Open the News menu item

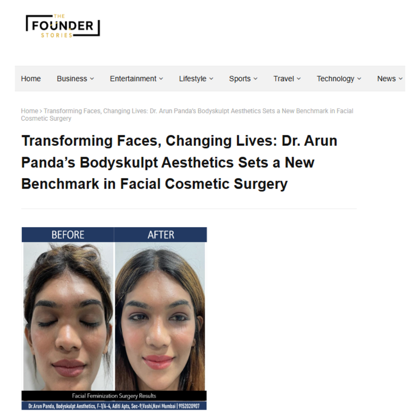click(386, 78)
